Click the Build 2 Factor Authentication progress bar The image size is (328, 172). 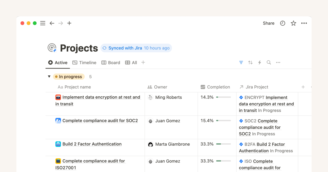(x=223, y=144)
